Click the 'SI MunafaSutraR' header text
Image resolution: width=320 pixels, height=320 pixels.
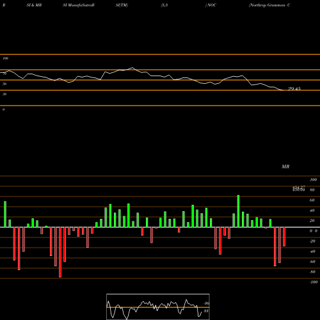click(x=79, y=5)
